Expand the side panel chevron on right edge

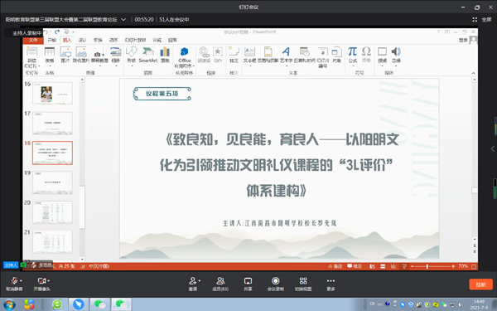[493, 148]
